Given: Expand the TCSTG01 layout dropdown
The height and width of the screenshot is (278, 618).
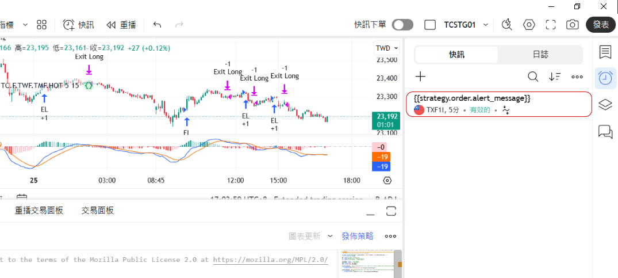Looking at the screenshot, I should pos(486,25).
